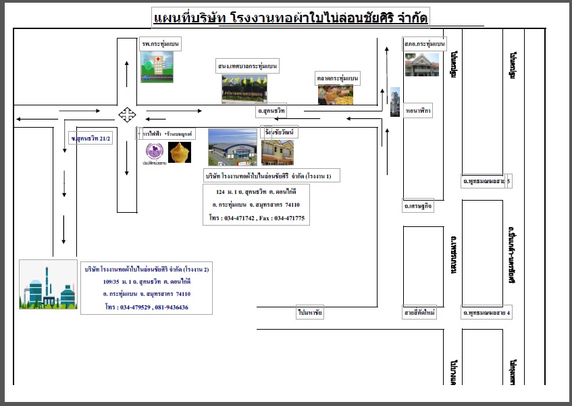This screenshot has width=572, height=406.
Task: Click the road label ถ.พุทธมณฑลสาย 5
Action: (487, 181)
